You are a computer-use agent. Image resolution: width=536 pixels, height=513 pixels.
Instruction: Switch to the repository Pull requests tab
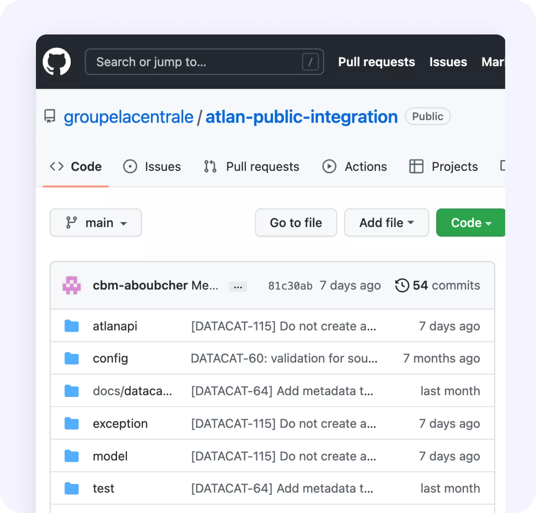coord(251,166)
